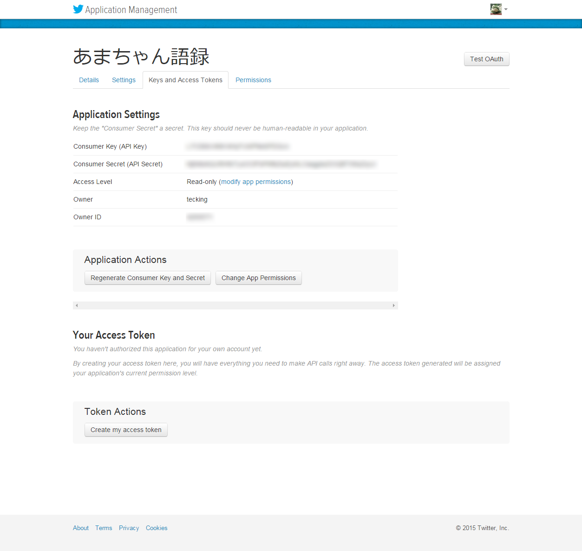Click the blurred Owner ID value

pos(200,217)
